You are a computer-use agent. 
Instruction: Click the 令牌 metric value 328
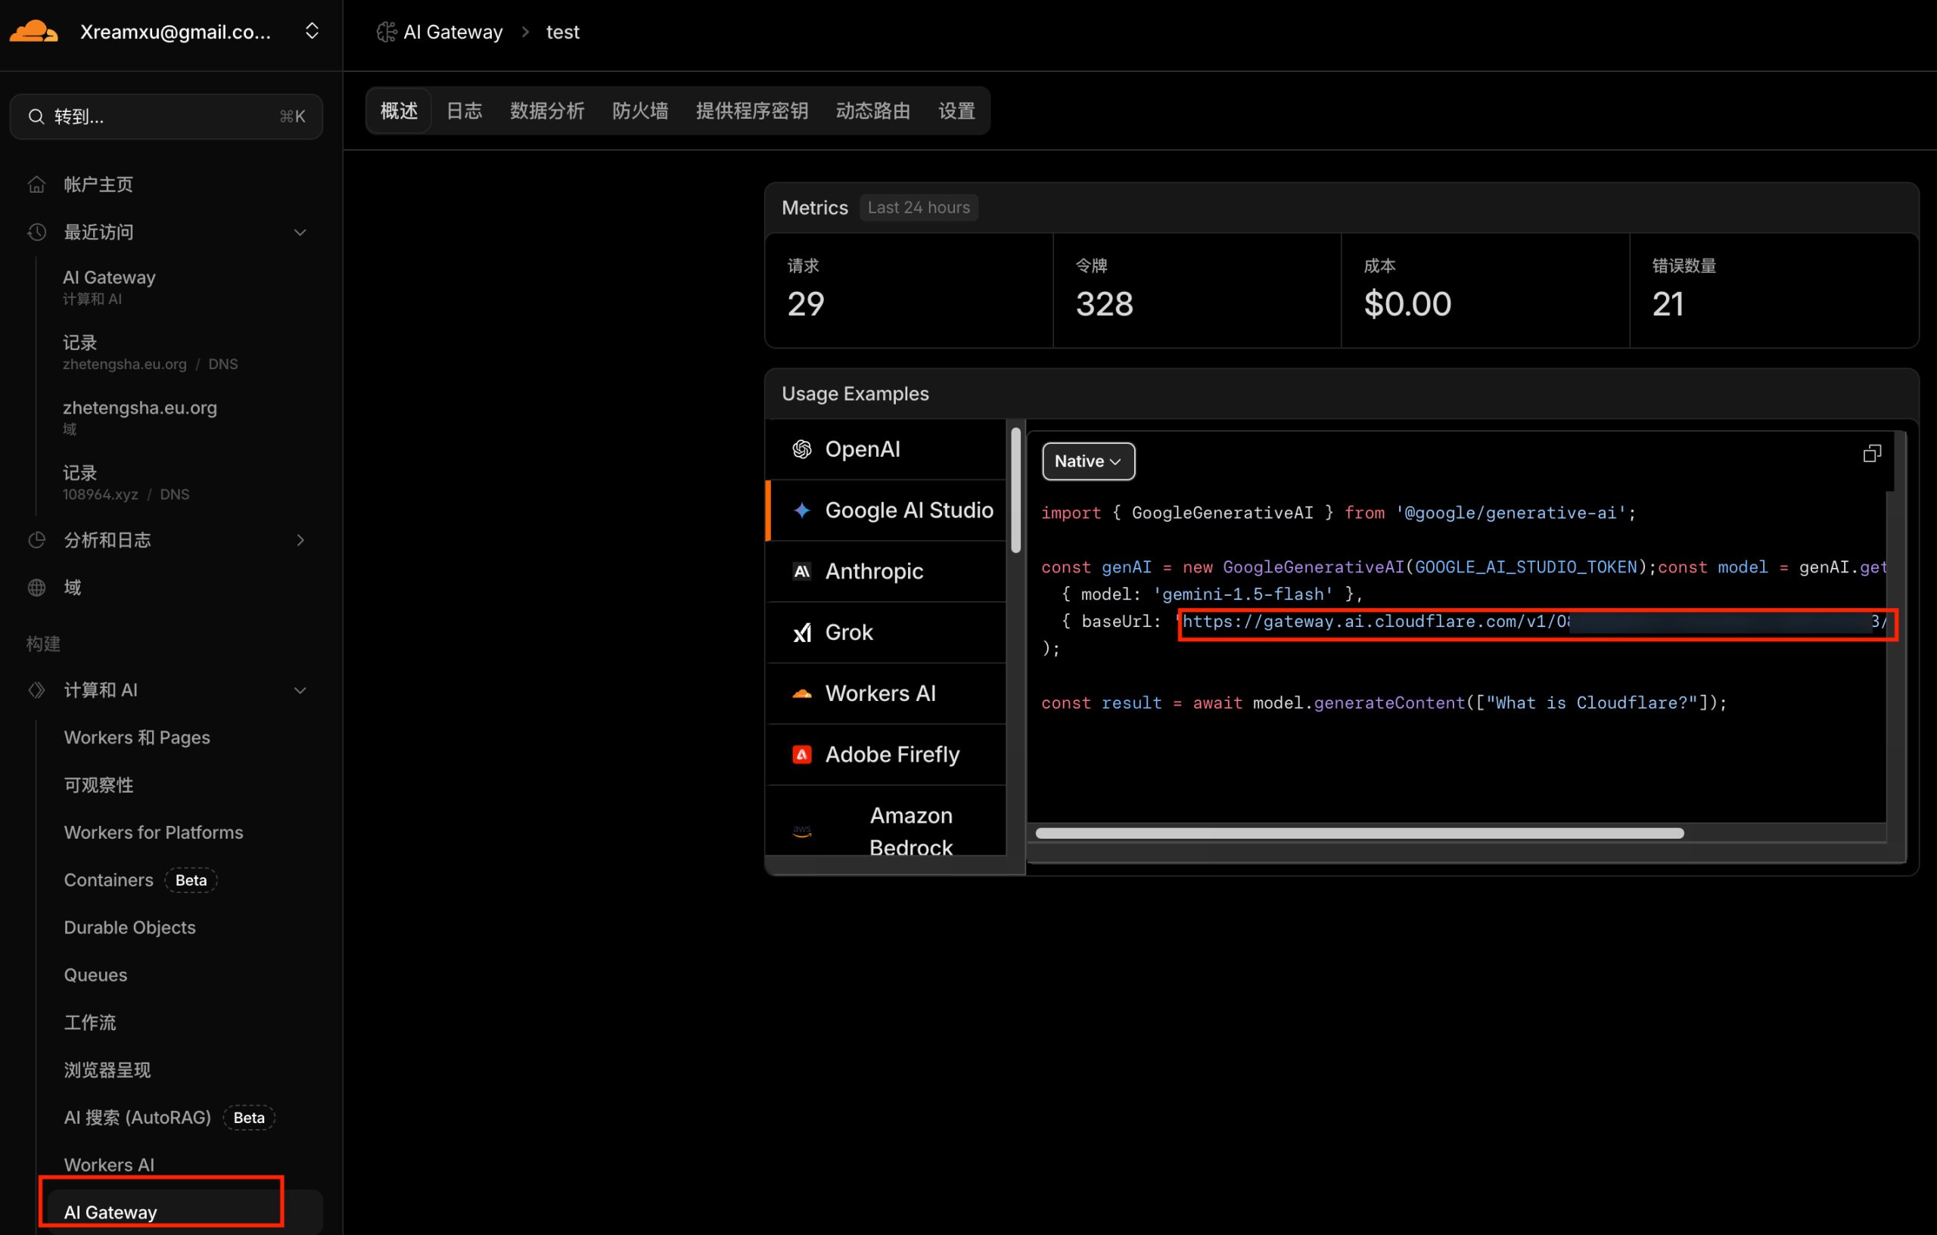(x=1105, y=303)
